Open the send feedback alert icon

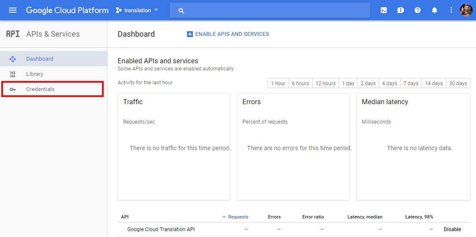pos(400,10)
